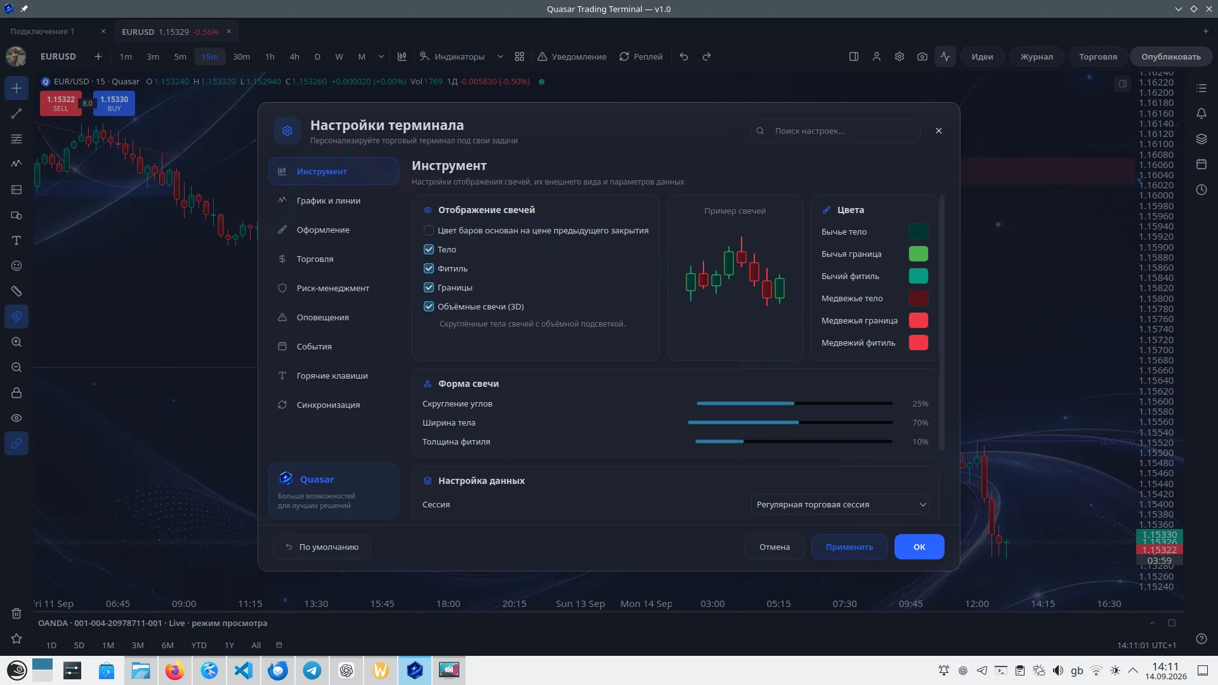This screenshot has height=685, width=1218.
Task: Open График и линии settings section
Action: (333, 200)
